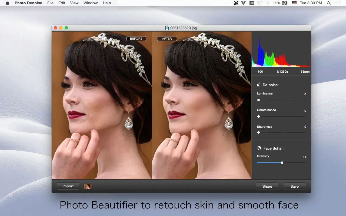Click the BEFORE label on photo
Viewport: 346px width, 216px height.
tap(136, 39)
